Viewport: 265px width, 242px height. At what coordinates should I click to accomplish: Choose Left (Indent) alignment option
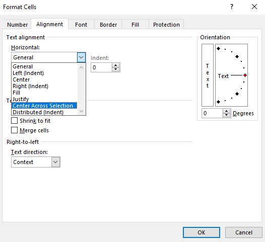point(44,73)
